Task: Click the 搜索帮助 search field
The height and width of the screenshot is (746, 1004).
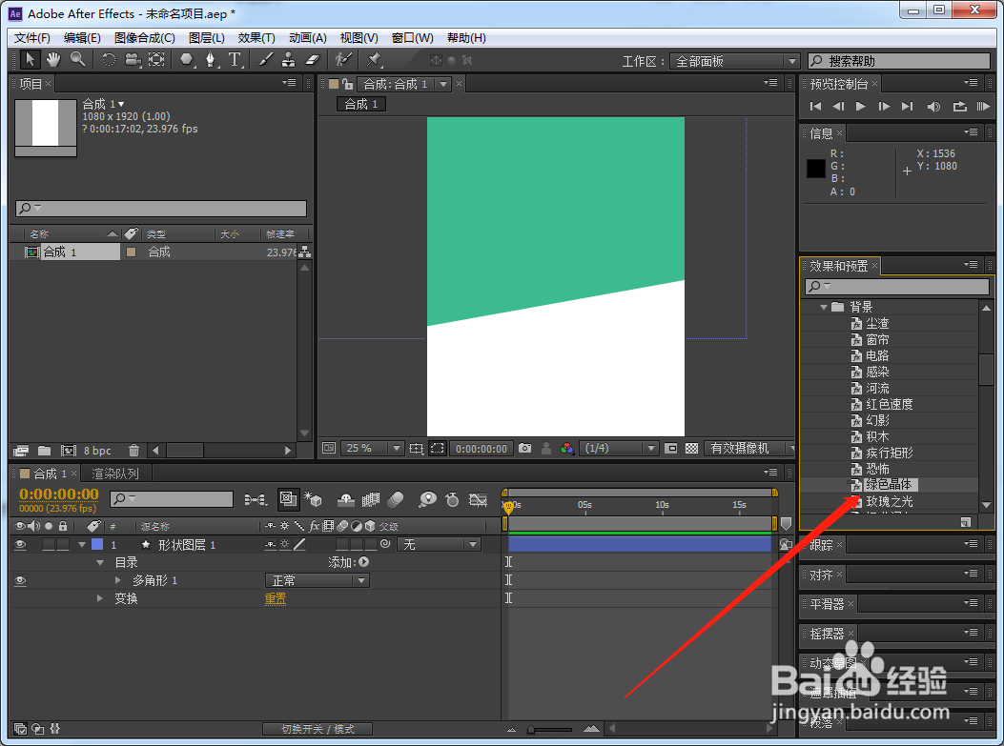Action: point(899,61)
